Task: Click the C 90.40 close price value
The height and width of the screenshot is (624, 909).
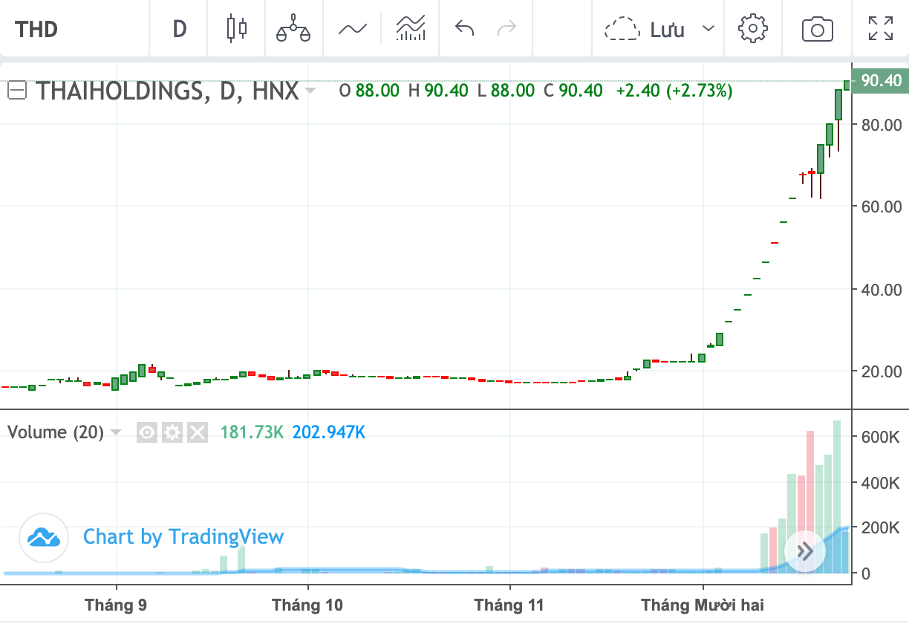Action: pos(573,91)
